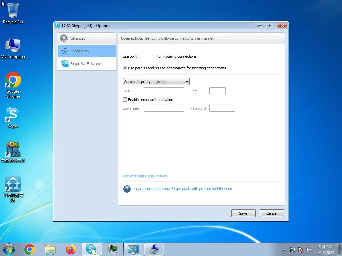Open the Advanced settings section
The width and height of the screenshot is (342, 256).
87,38
